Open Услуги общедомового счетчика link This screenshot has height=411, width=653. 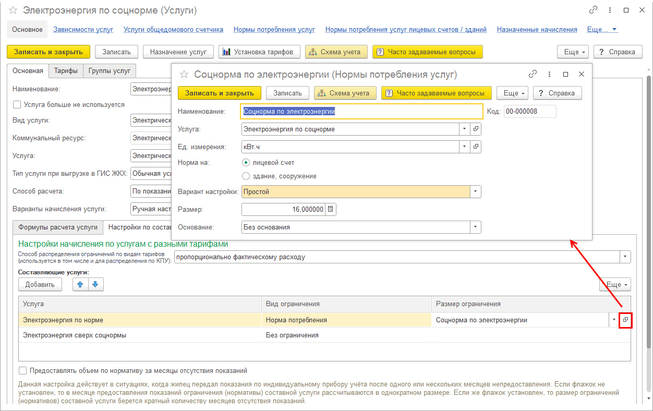pos(173,30)
